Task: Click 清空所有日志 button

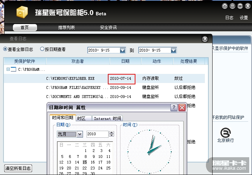Action: point(18,168)
